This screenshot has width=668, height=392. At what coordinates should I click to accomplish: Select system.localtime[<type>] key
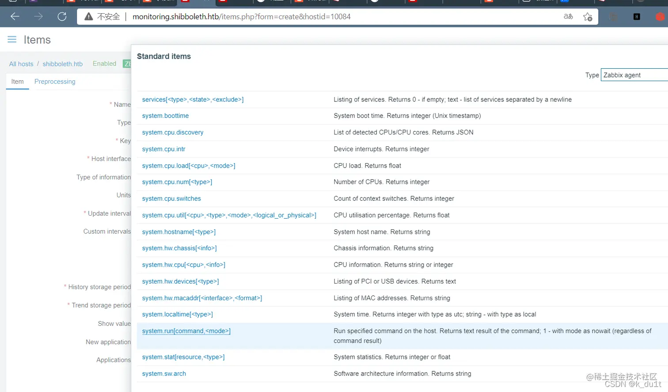[x=177, y=314]
